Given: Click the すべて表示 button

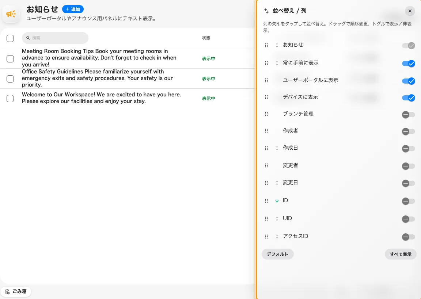Looking at the screenshot, I should [401, 254].
